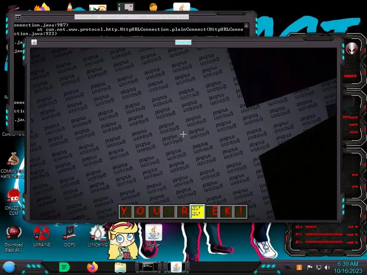Viewport: 367px width, 275px height.
Task: Open the HxD shortcut at top of desktop
Action: tap(98, 8)
